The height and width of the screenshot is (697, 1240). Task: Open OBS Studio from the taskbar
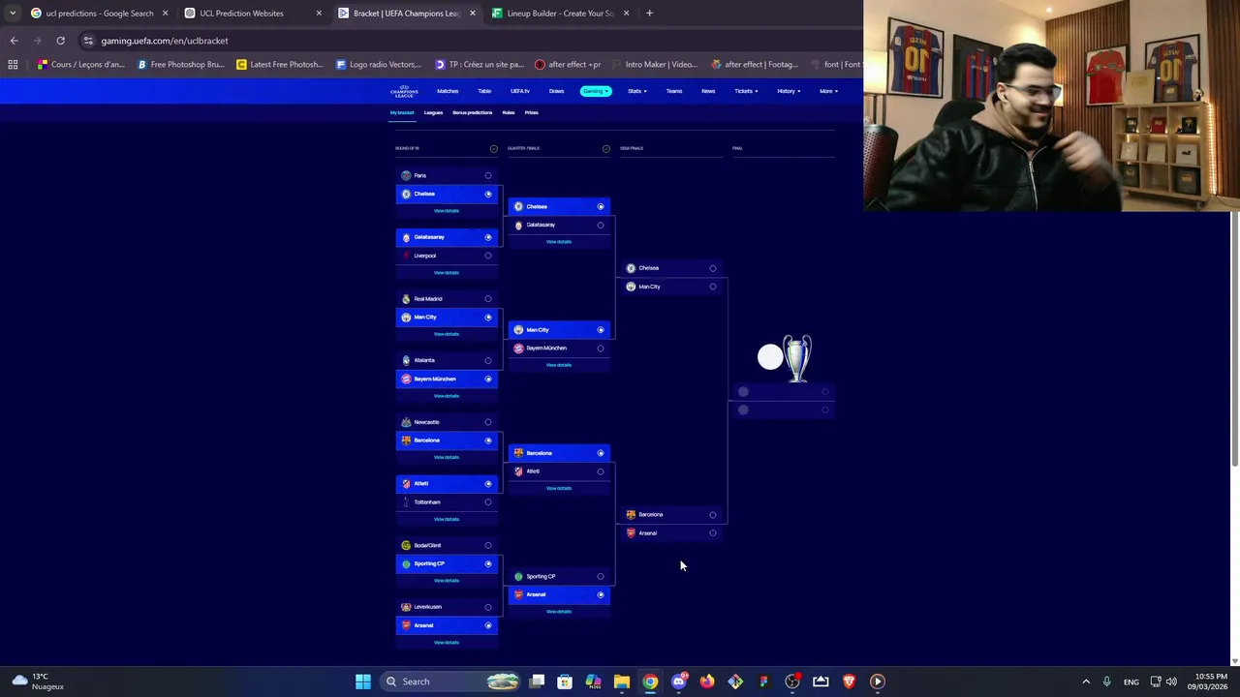792,682
